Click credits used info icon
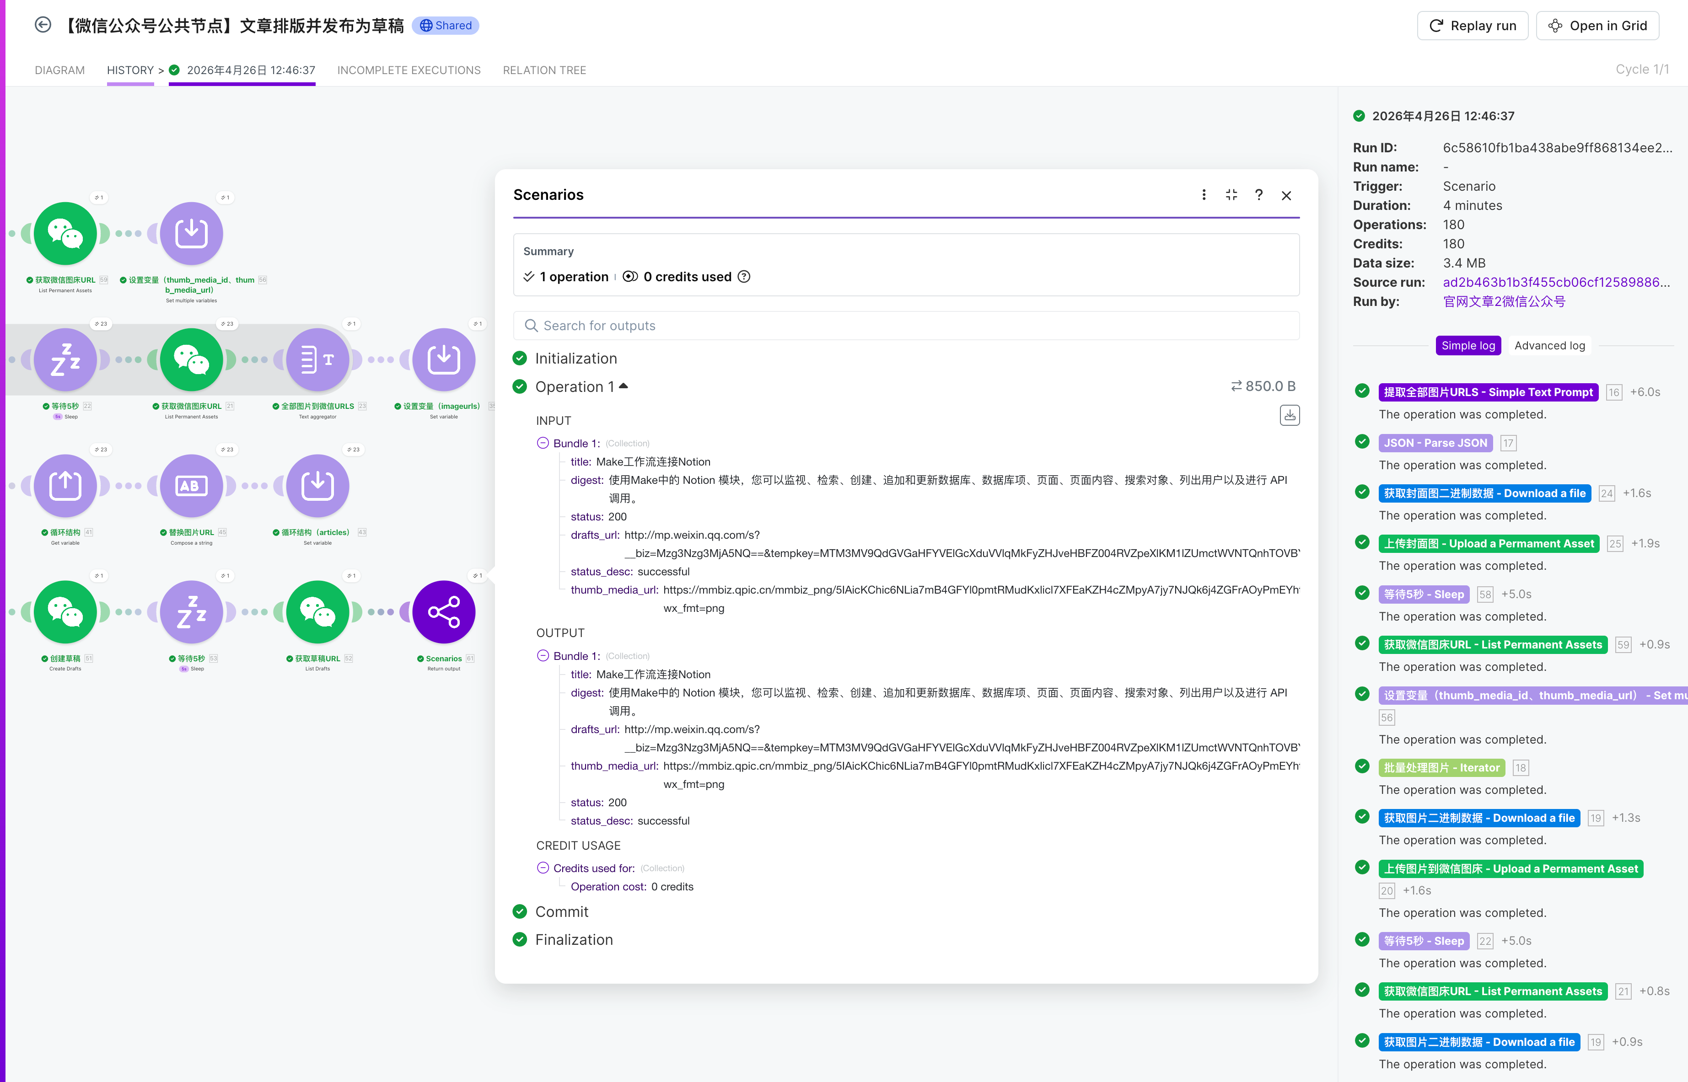This screenshot has width=1688, height=1082. pyautogui.click(x=744, y=277)
